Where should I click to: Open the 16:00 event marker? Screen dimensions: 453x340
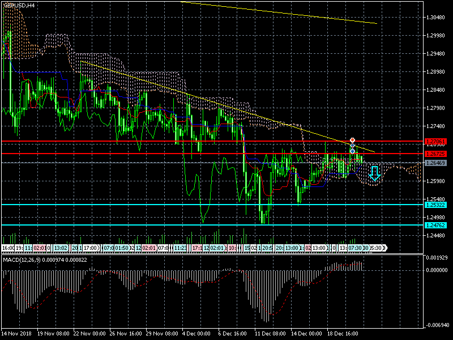[x=8, y=248]
